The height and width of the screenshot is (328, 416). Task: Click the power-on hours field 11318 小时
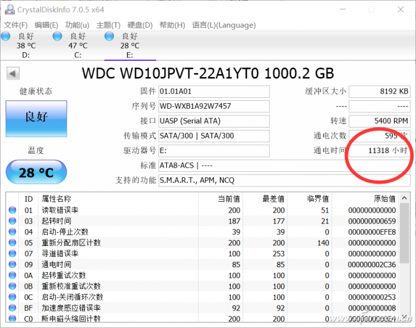pos(380,151)
